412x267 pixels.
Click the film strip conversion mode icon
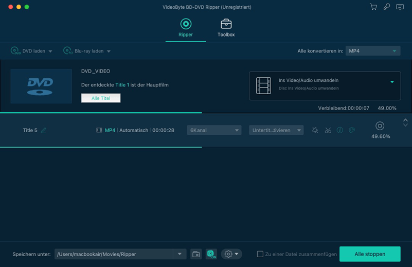[x=263, y=86]
